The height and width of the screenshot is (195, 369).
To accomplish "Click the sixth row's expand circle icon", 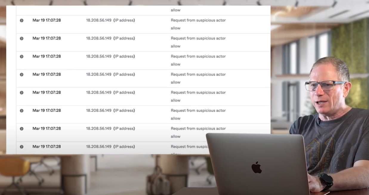I will 21,111.
